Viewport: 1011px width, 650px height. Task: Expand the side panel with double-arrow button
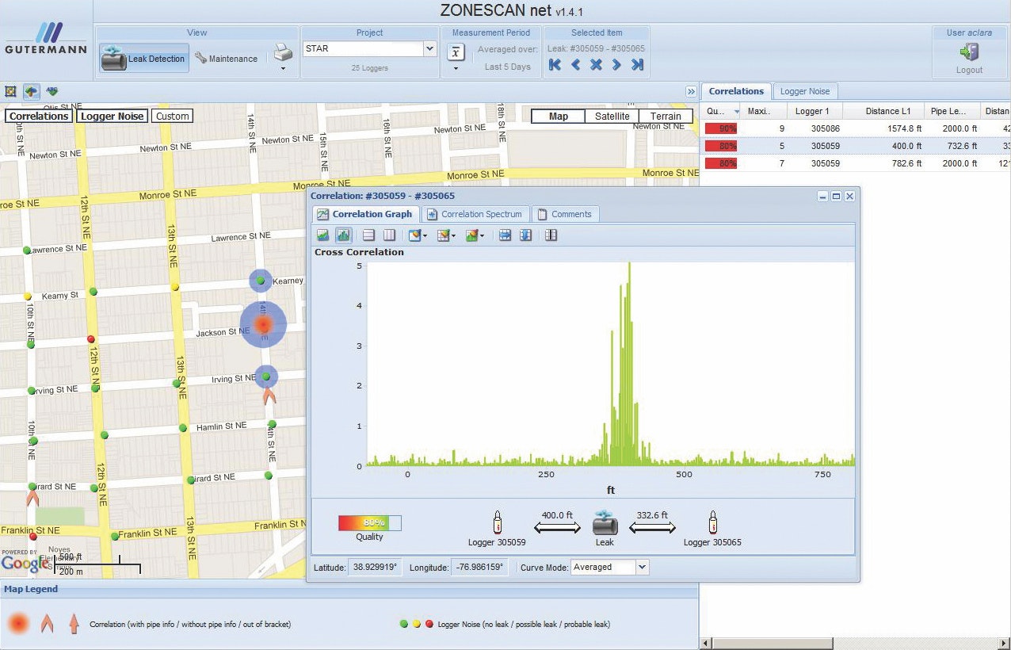coord(691,92)
